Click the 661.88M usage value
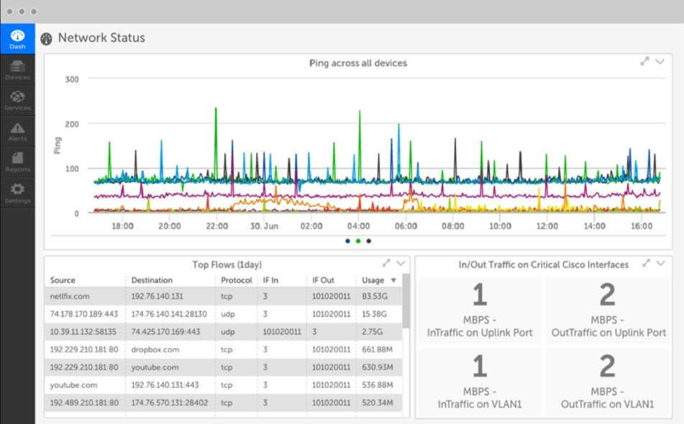This screenshot has width=684, height=424. pyautogui.click(x=378, y=349)
